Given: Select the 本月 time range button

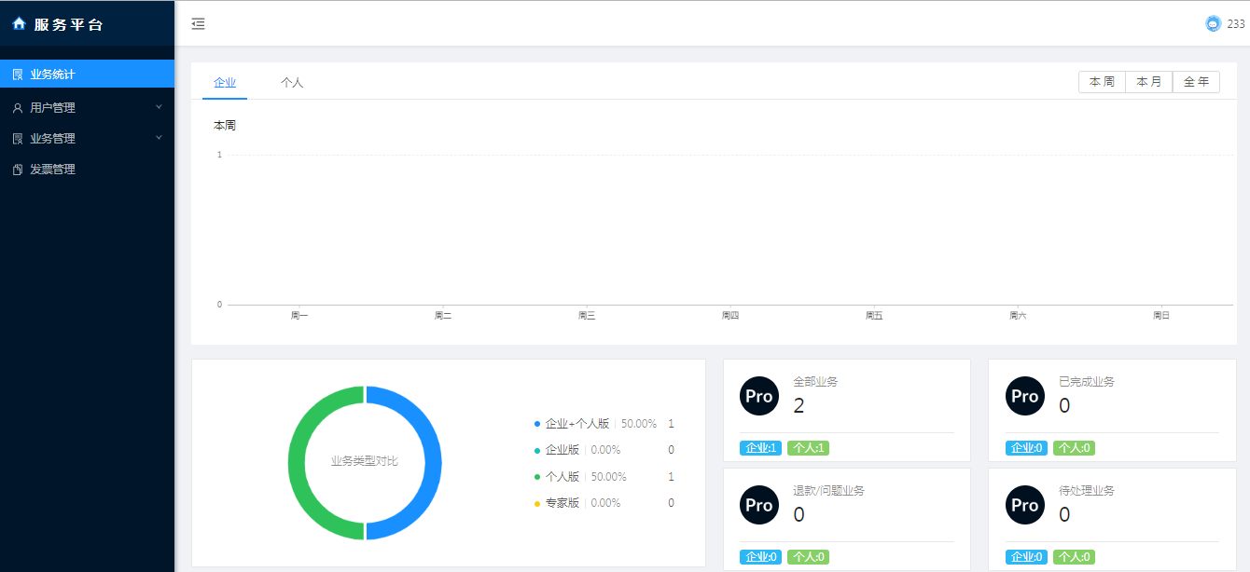Looking at the screenshot, I should point(1149,82).
